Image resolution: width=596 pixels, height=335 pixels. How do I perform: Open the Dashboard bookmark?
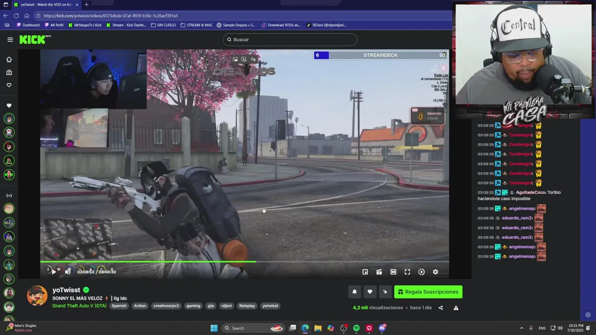pyautogui.click(x=28, y=25)
